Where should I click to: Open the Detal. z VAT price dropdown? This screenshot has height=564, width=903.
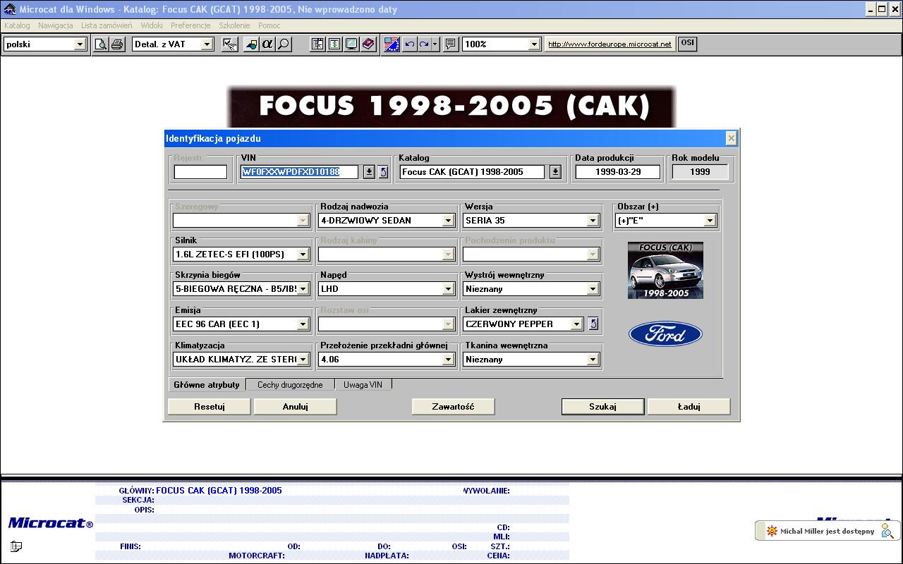tap(207, 44)
